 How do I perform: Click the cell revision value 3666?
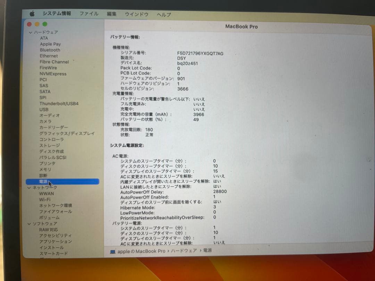(183, 89)
